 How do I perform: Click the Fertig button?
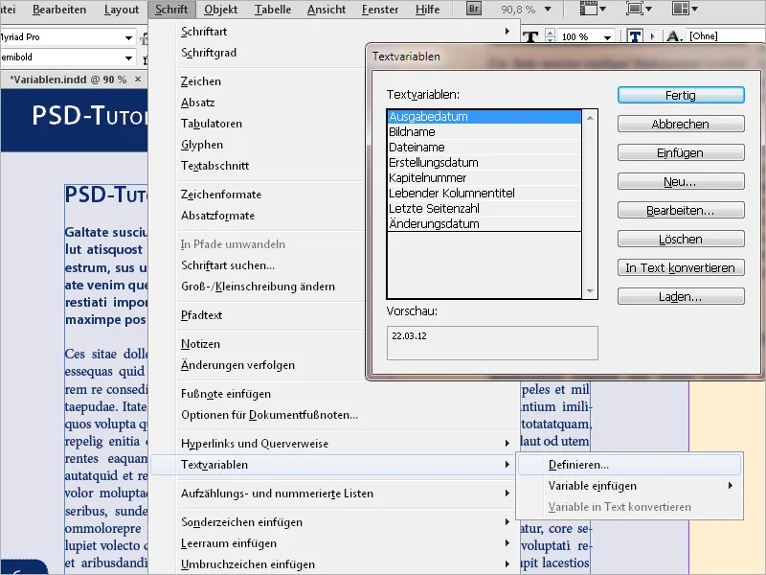point(681,95)
